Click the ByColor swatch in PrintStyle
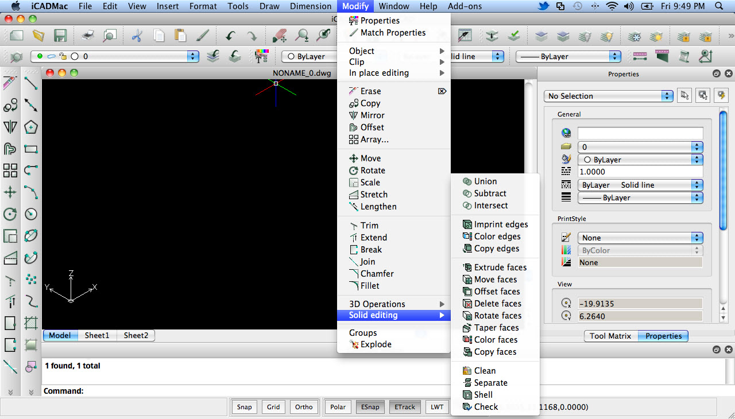Viewport: 735px width, 419px height. coord(639,250)
